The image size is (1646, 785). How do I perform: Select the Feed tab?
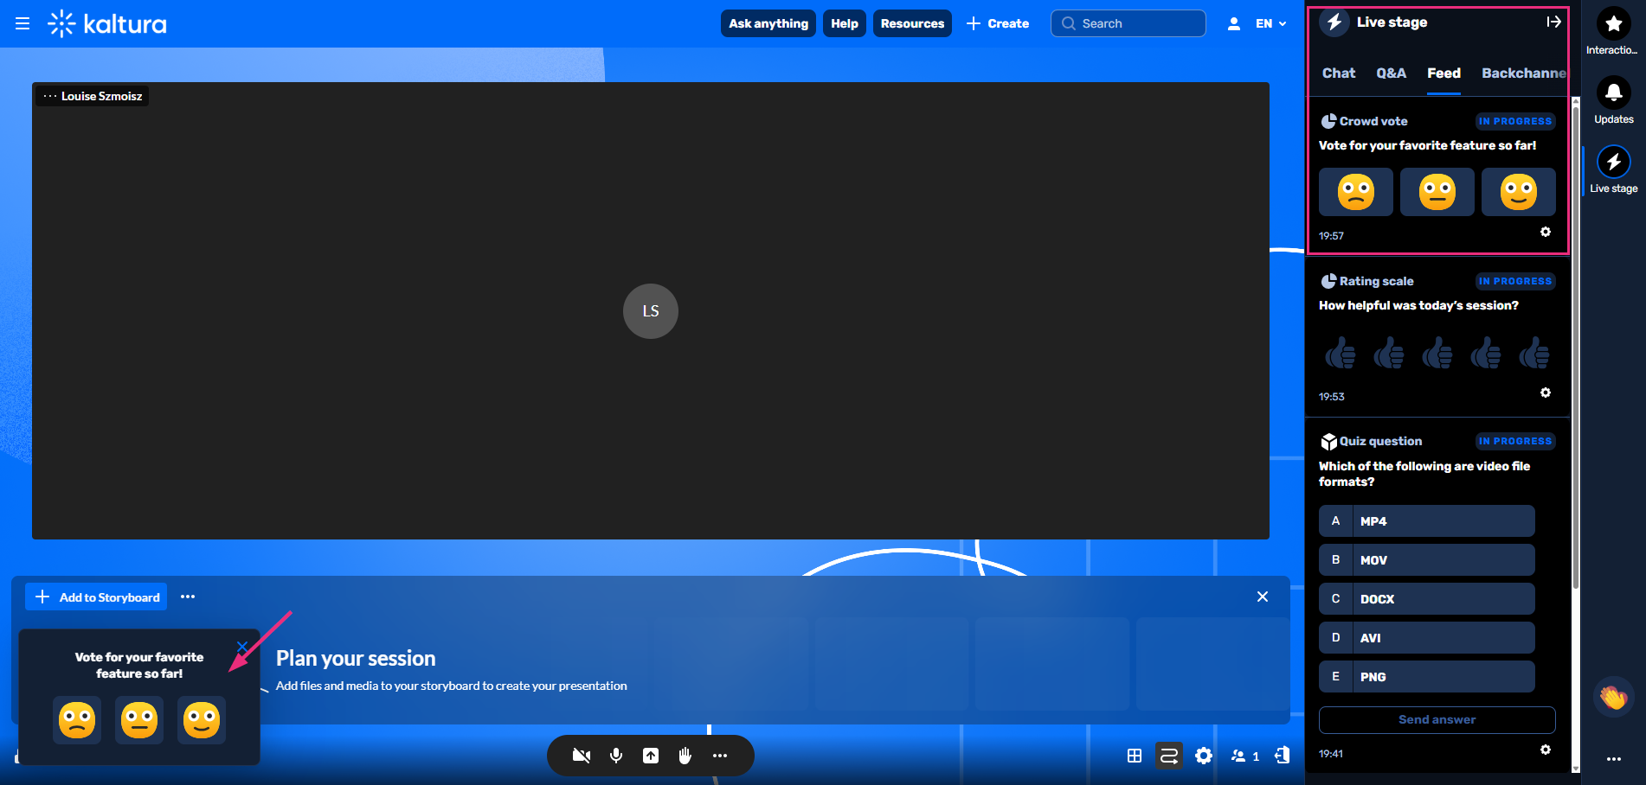pos(1443,73)
